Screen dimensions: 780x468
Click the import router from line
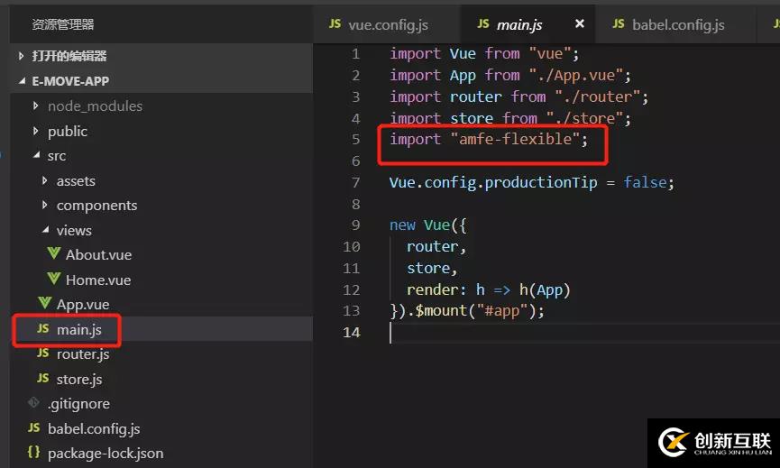518,96
